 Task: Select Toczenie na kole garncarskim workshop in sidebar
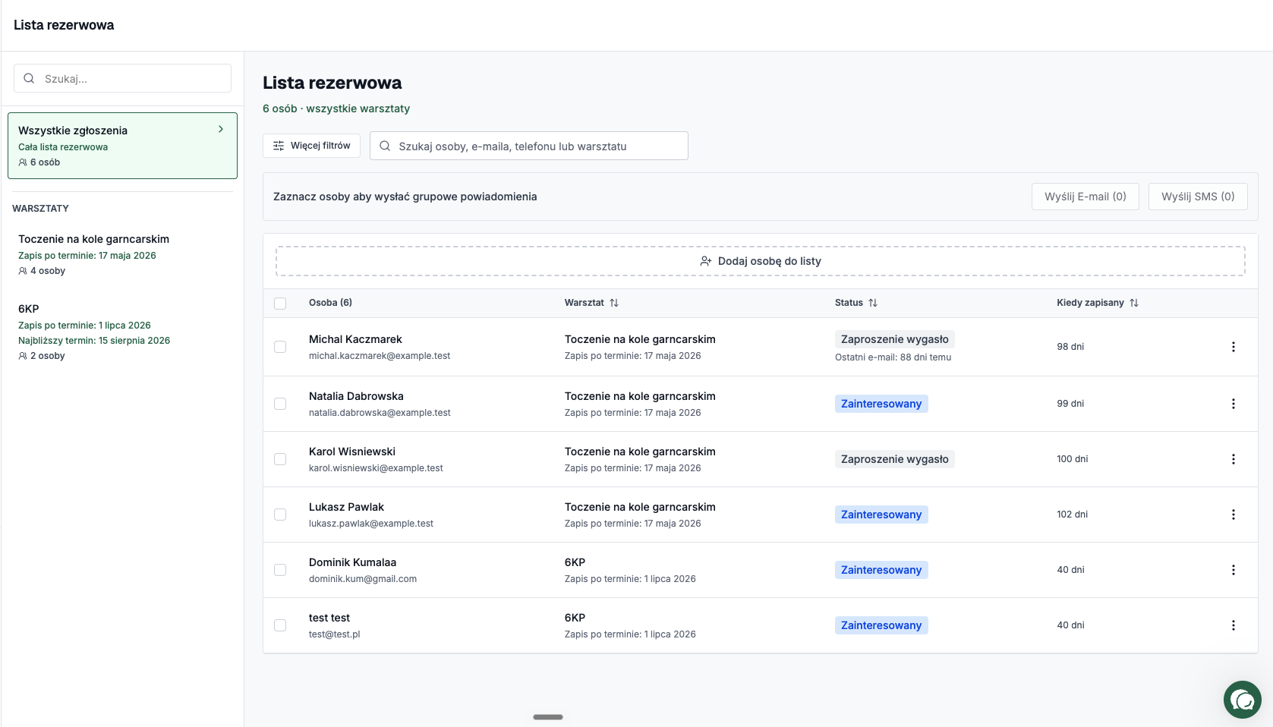coord(122,254)
